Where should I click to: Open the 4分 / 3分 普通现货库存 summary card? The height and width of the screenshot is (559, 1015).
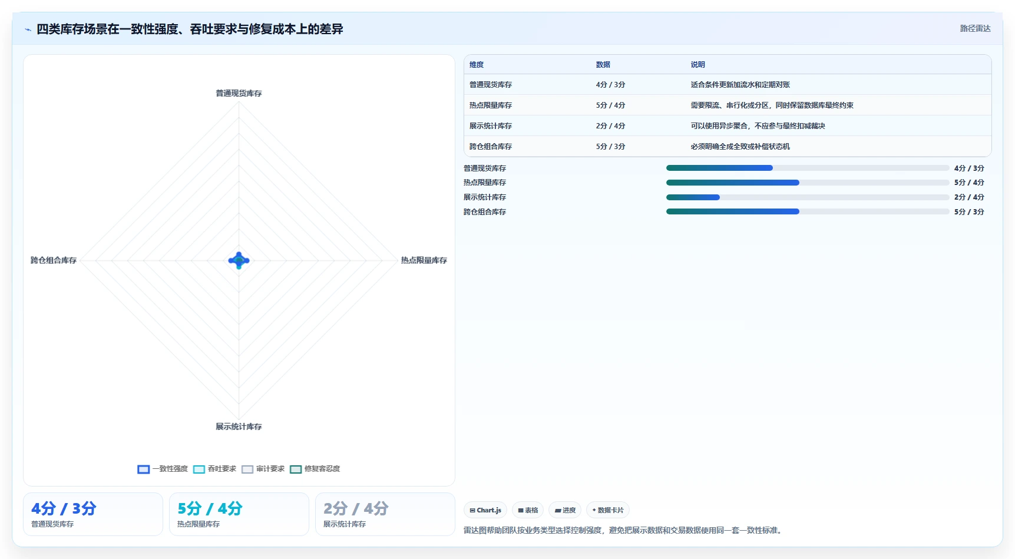[x=93, y=514]
